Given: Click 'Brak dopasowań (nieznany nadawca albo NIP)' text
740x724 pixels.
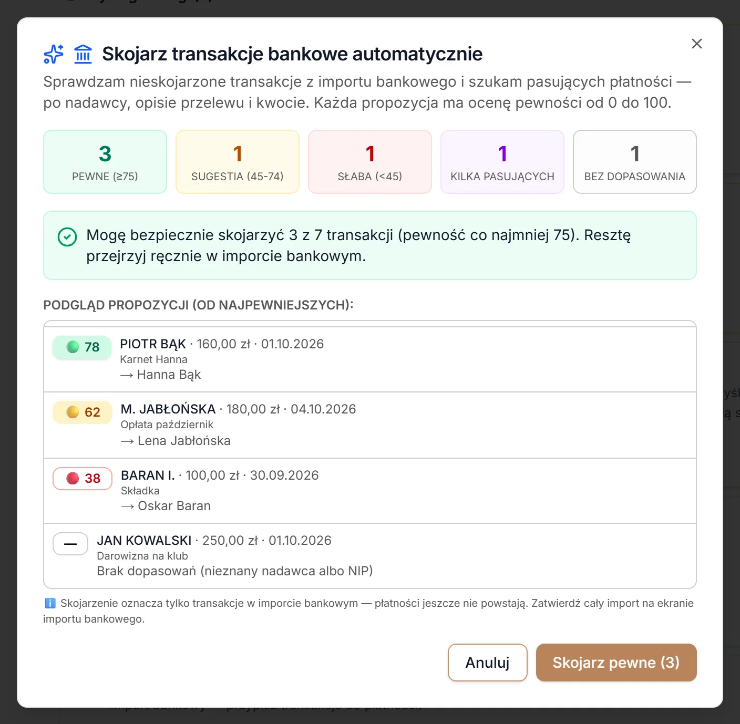Looking at the screenshot, I should point(235,571).
